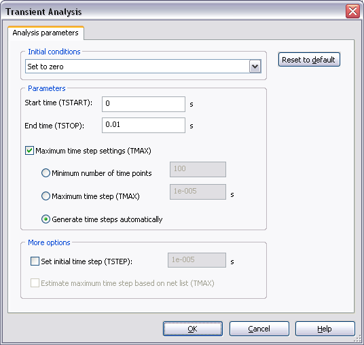This screenshot has height=345, width=364.
Task: Switch to the Analysis parameters tab
Action: (x=45, y=33)
